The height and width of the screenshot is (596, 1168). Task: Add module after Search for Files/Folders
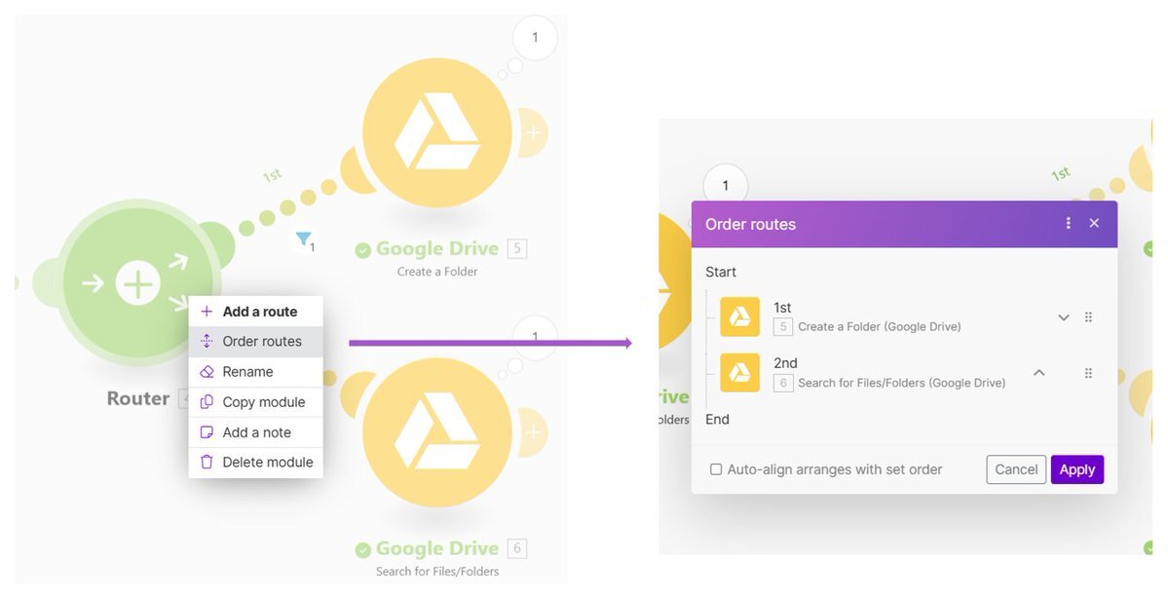(x=534, y=432)
